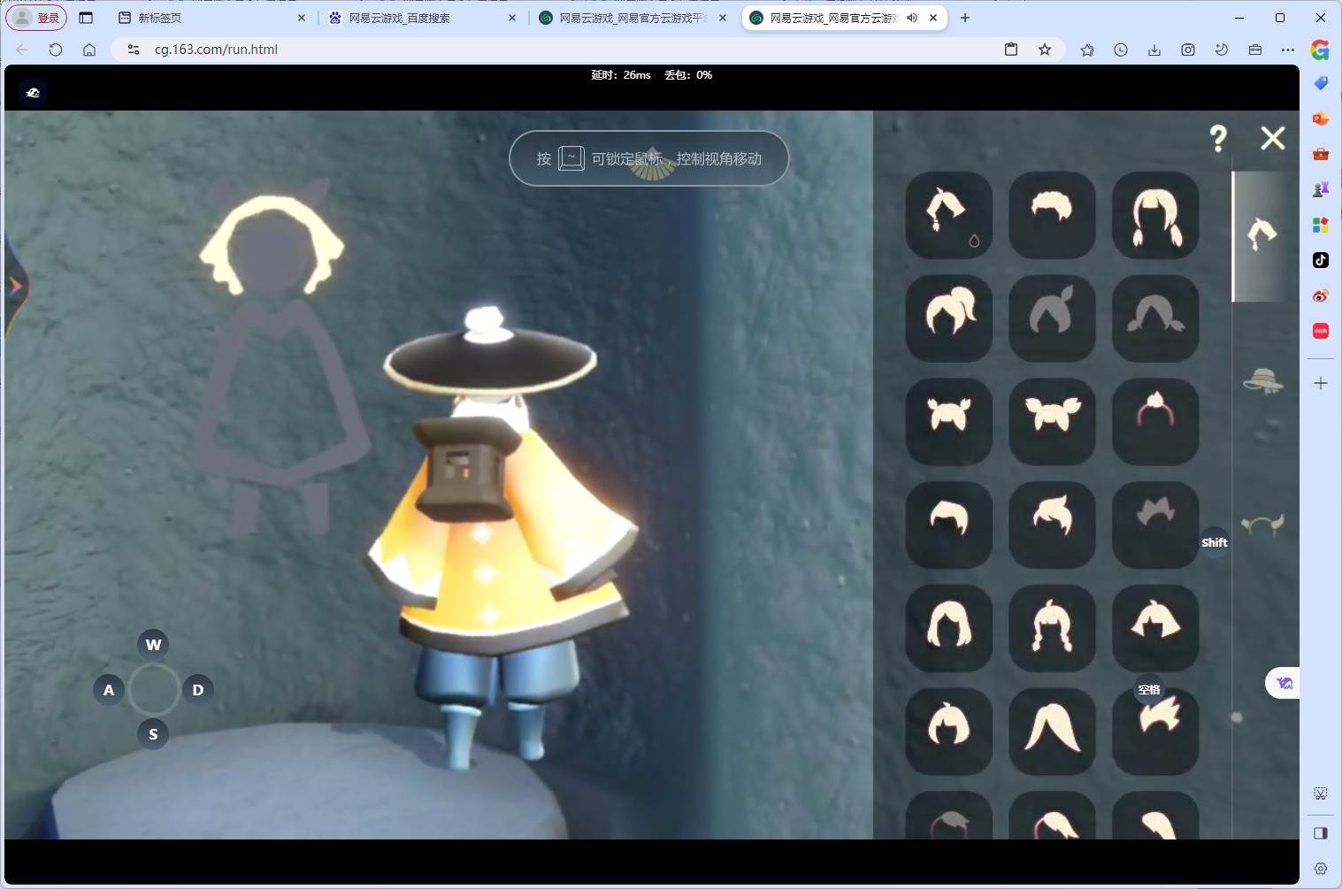Open sidebar settings gear in the bottom corner
The height and width of the screenshot is (889, 1342).
pos(1321,868)
